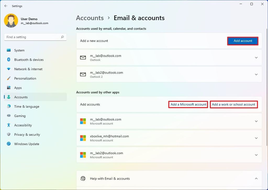Open the User Demo profile avatar
Screen dimensions: 268x190
tap(11, 21)
